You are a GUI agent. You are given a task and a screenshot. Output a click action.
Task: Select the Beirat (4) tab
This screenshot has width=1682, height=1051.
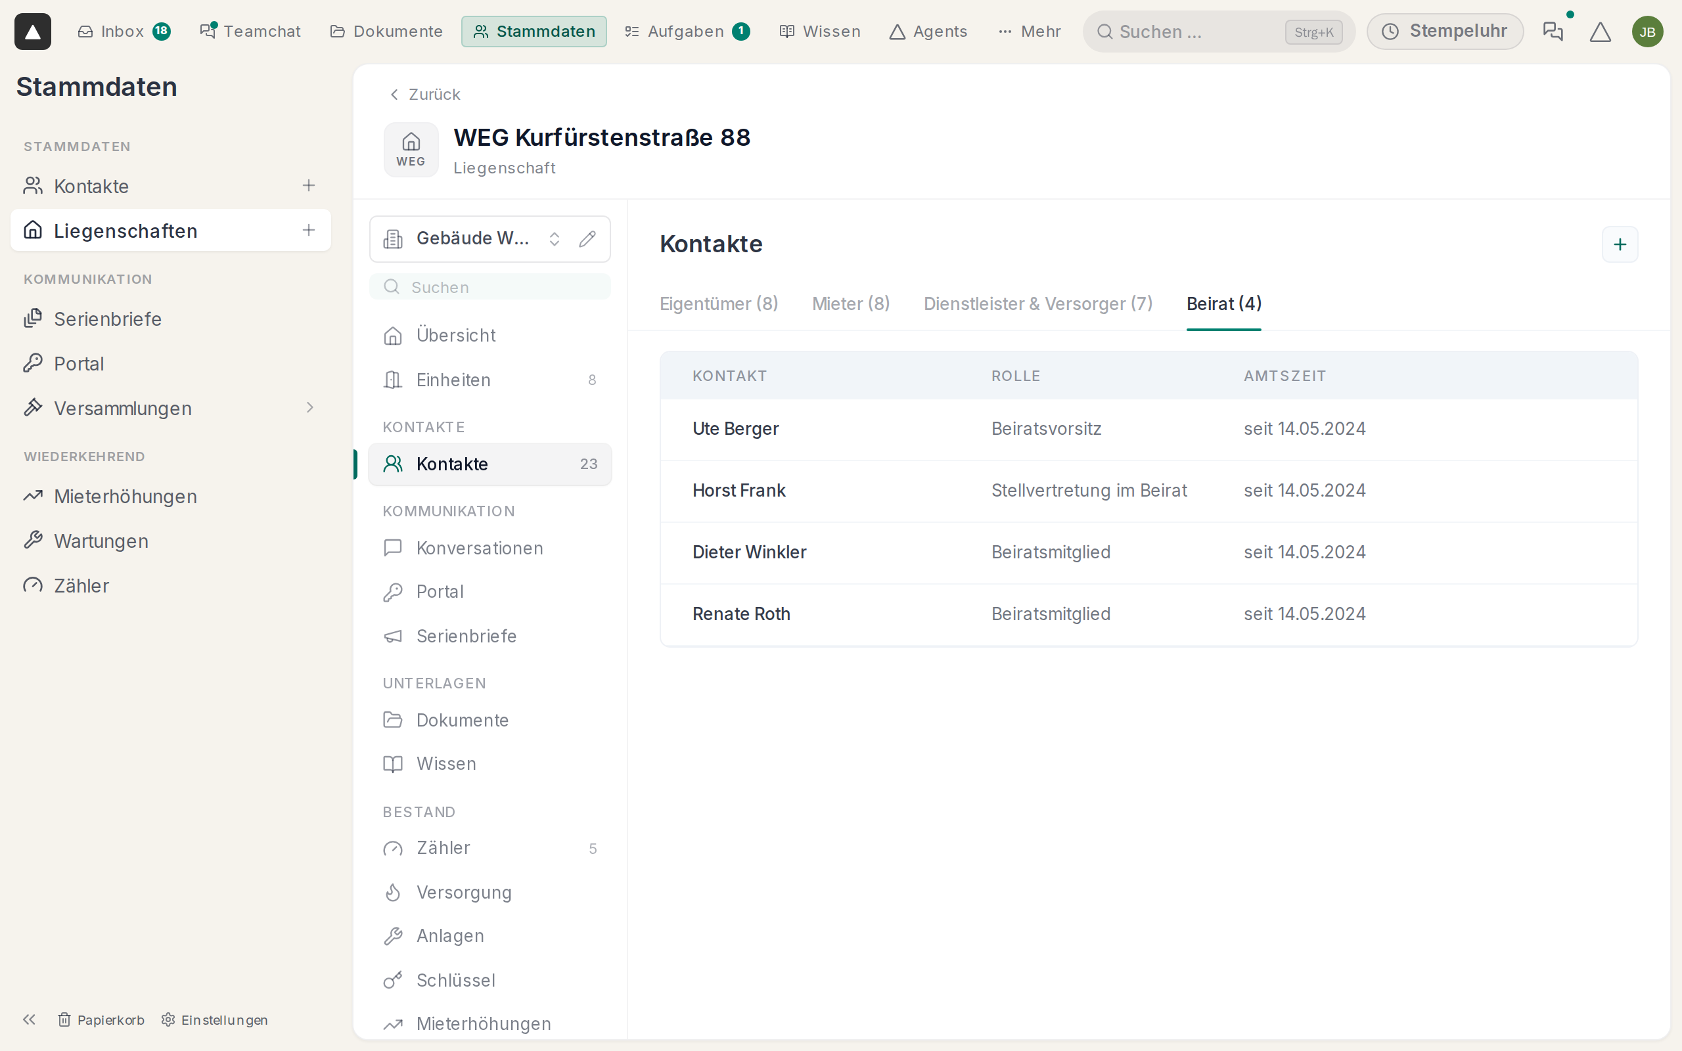click(x=1223, y=303)
